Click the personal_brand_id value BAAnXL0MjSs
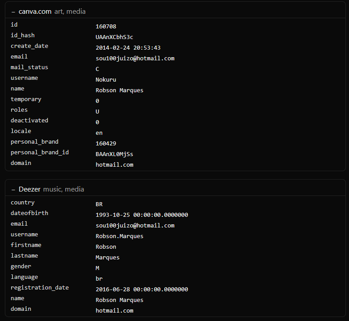Viewport: 349px width, 321px height. pyautogui.click(x=114, y=154)
